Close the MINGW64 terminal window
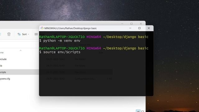Image resolution: width=199 pixels, height=112 pixels. pos(149,28)
